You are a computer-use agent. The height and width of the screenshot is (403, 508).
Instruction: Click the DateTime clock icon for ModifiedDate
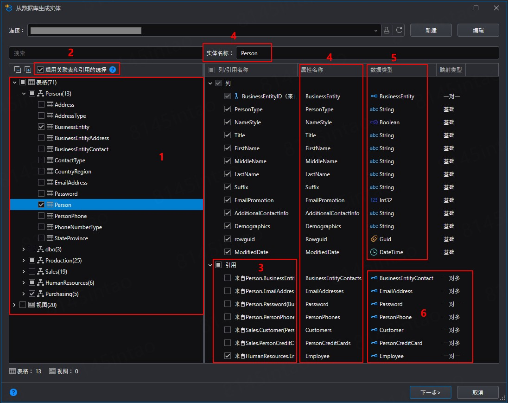(374, 252)
